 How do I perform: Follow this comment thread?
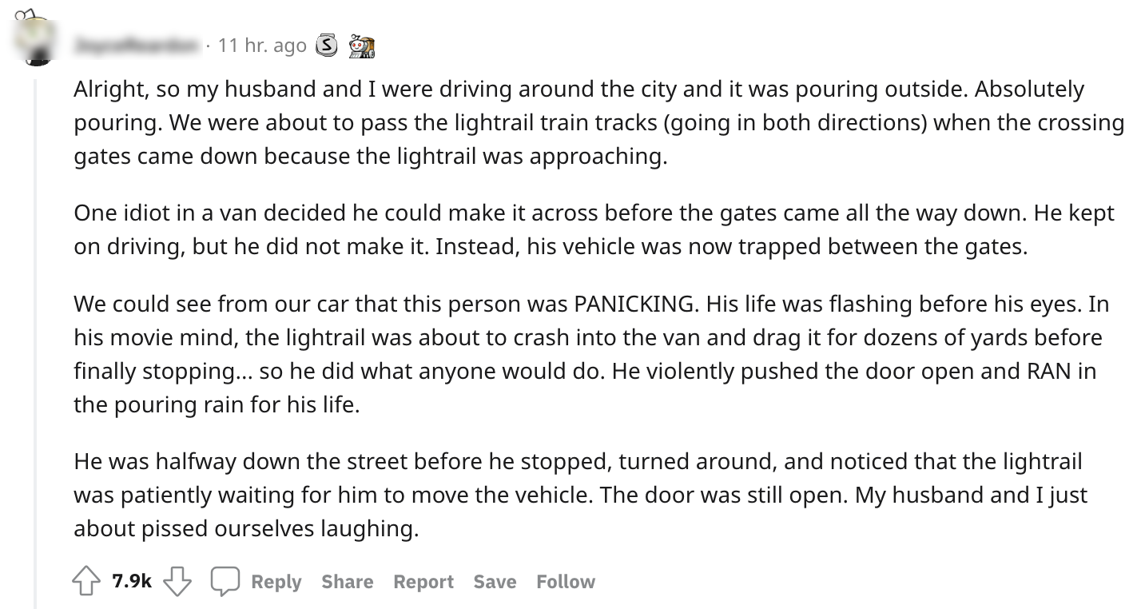(565, 582)
